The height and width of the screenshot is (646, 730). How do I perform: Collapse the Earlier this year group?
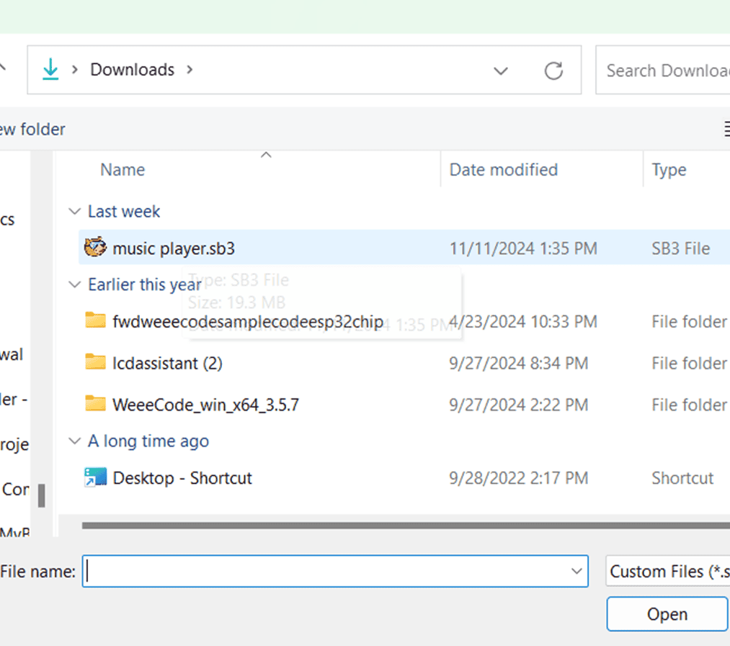click(74, 285)
